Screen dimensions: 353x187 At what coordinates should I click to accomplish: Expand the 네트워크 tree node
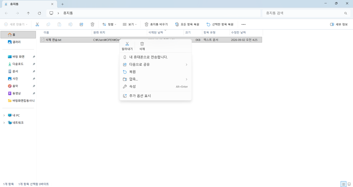(x=4, y=123)
